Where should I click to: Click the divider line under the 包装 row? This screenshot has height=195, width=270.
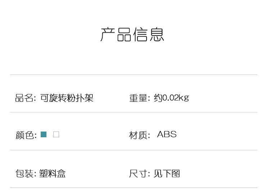[134, 187]
